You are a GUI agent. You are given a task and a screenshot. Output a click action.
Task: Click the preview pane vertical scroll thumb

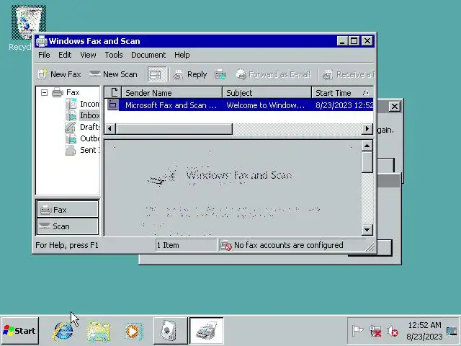(x=367, y=162)
